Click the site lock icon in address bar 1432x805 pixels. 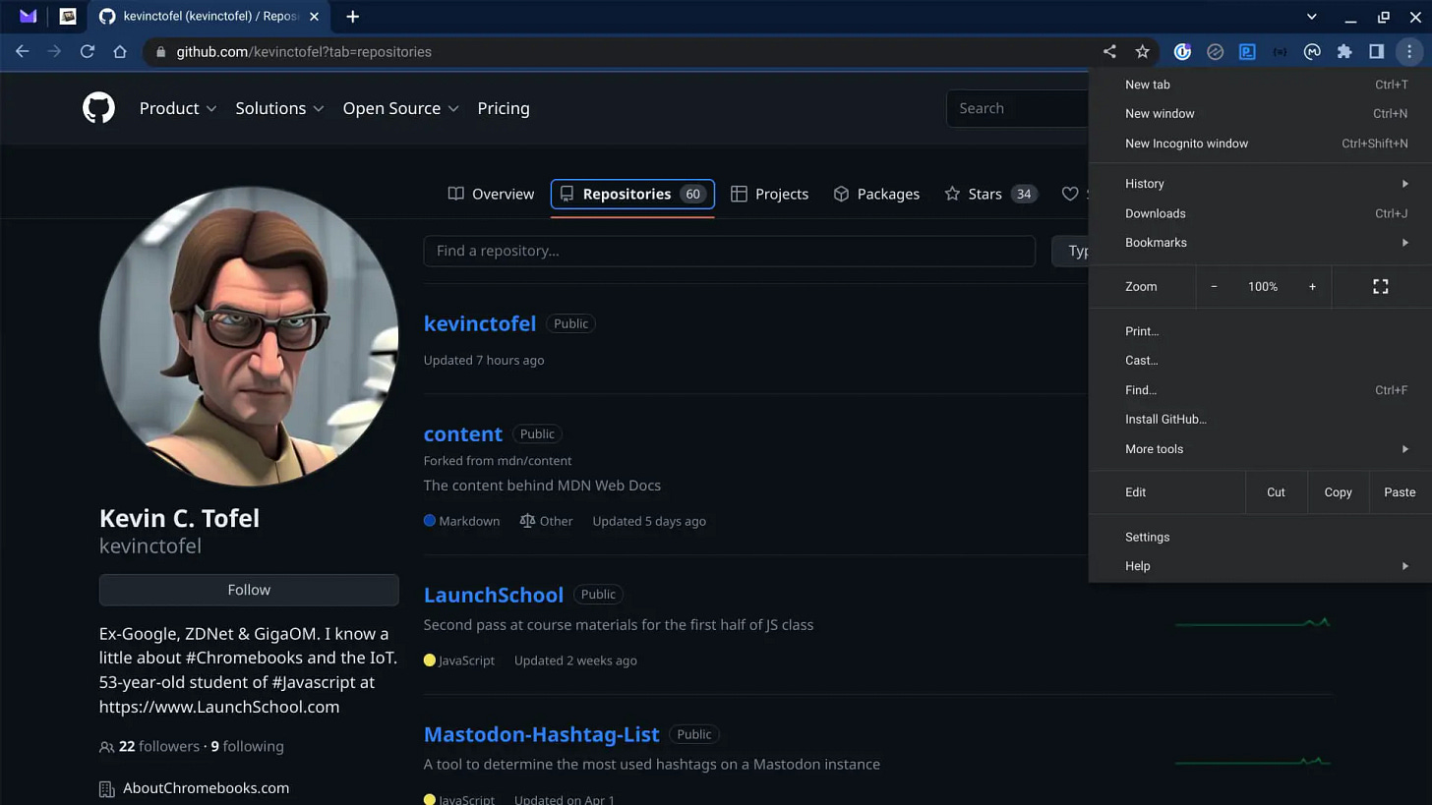point(160,51)
